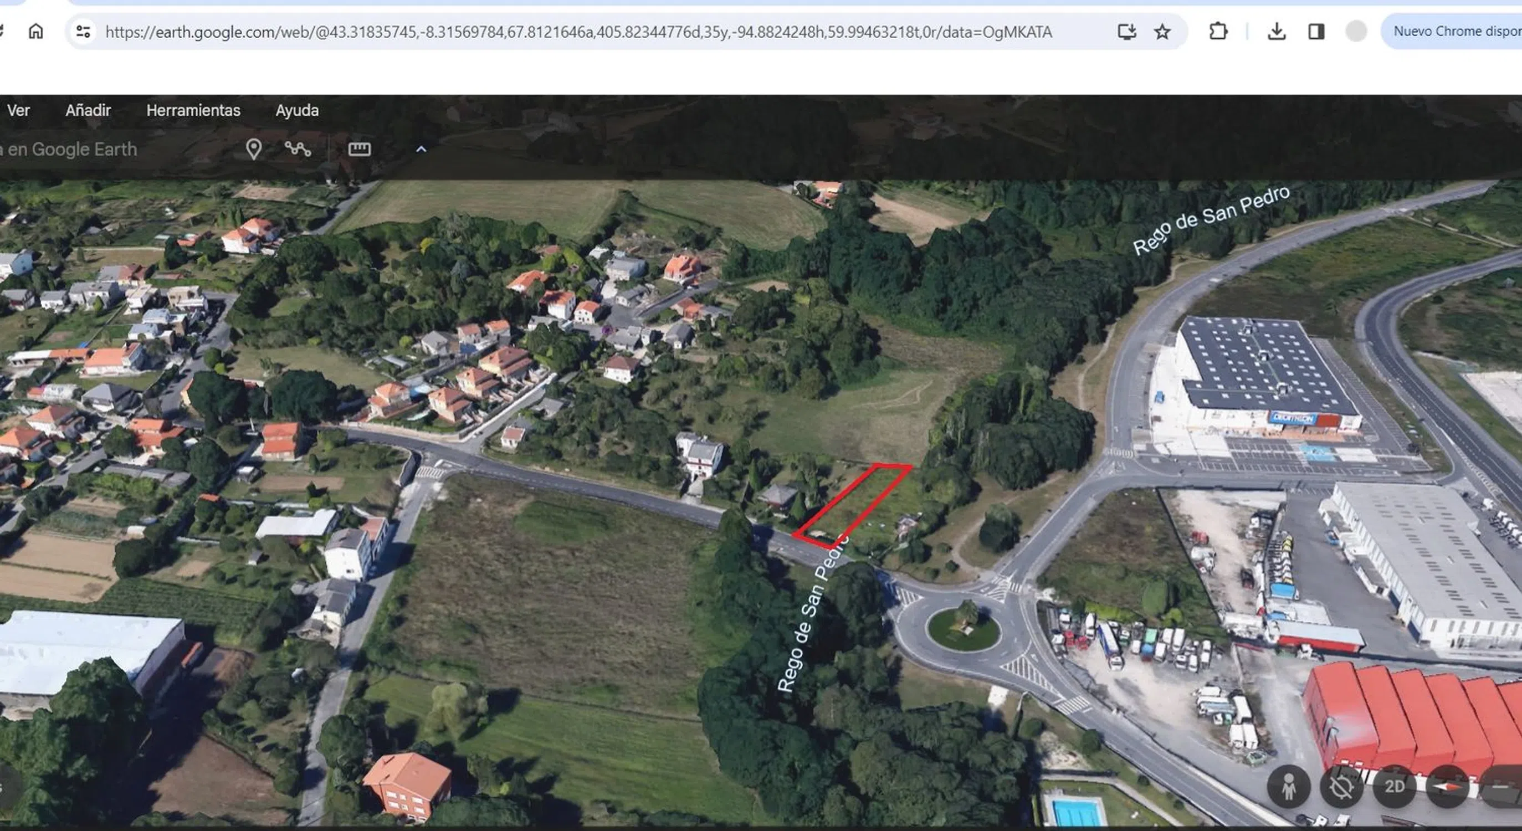The image size is (1522, 831).
Task: Click the zoom out minus button
Action: pyautogui.click(x=1501, y=787)
